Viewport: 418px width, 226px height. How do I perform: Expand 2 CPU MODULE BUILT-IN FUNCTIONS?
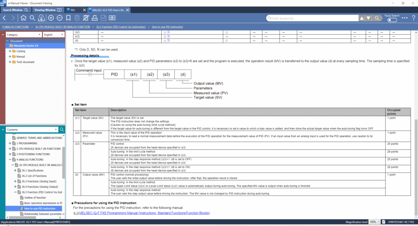[x=10, y=149]
